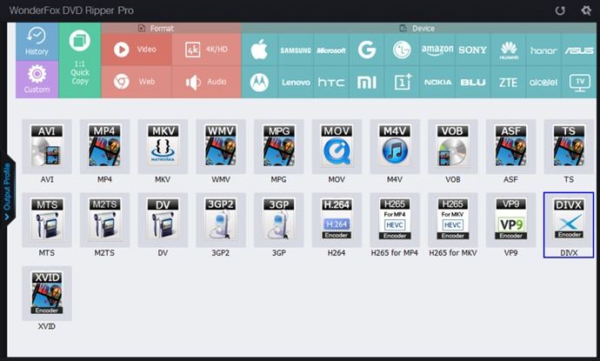
Task: Choose the Audio format category
Action: 207,82
